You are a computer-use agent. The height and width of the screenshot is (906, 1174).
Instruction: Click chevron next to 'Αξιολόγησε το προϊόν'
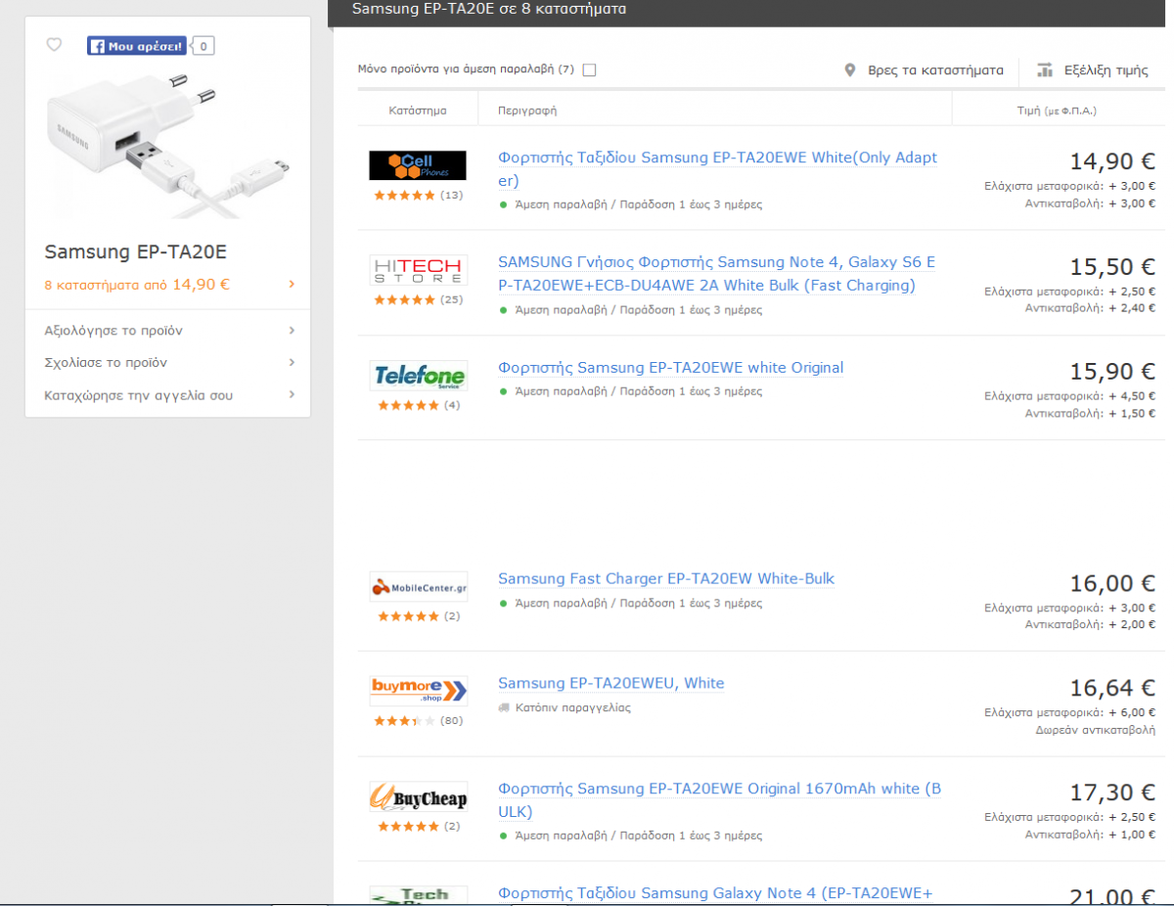pyautogui.click(x=292, y=331)
